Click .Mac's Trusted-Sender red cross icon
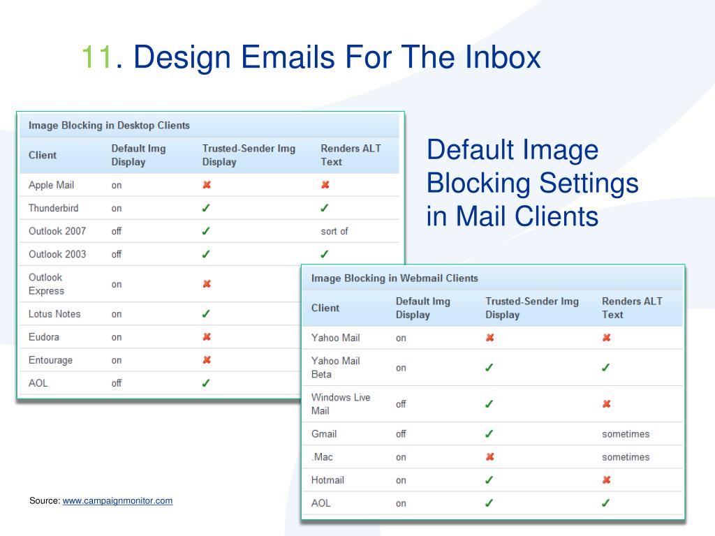Viewport: 715px width, 536px height. (489, 456)
